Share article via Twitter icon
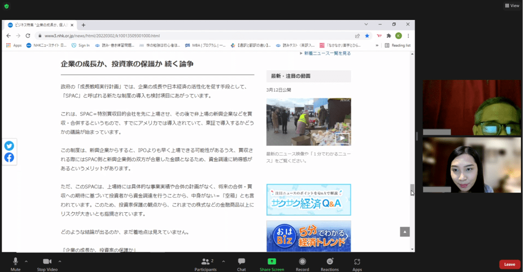Image resolution: width=523 pixels, height=272 pixels. 9,146
